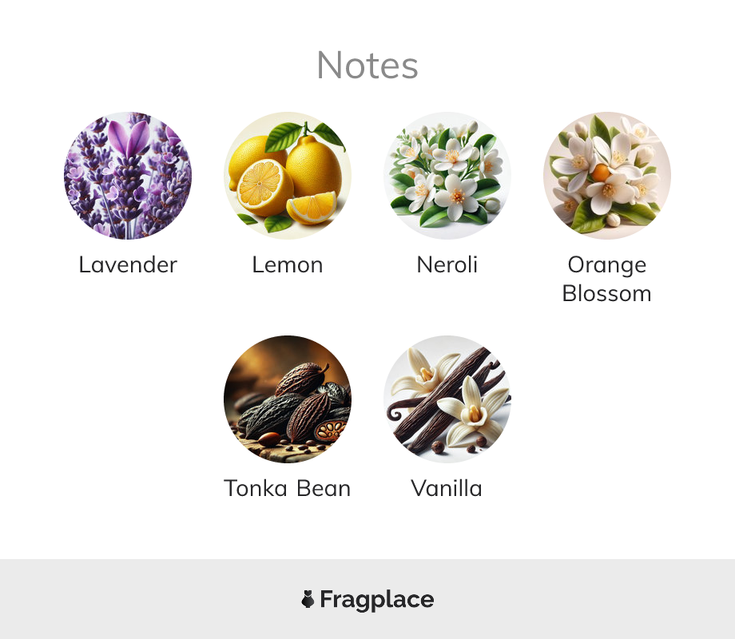This screenshot has height=639, width=735.
Task: Click the Vanilla text label
Action: (x=447, y=489)
